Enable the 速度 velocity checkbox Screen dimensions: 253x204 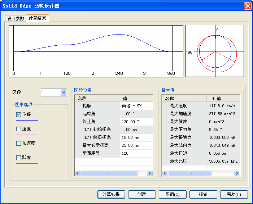(19, 129)
